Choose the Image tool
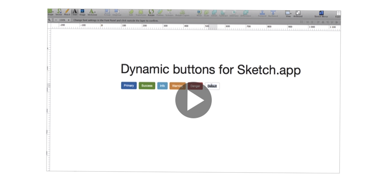Screen dimensions: 387x182 82,12
